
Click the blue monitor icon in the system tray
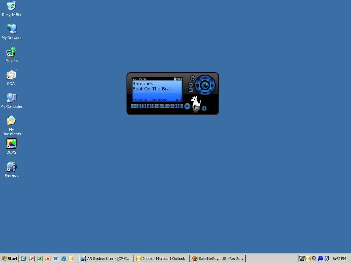click(320, 259)
